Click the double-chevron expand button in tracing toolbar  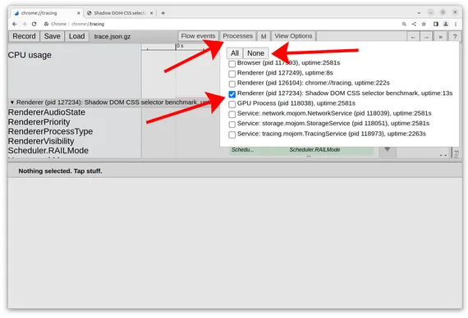pyautogui.click(x=440, y=37)
